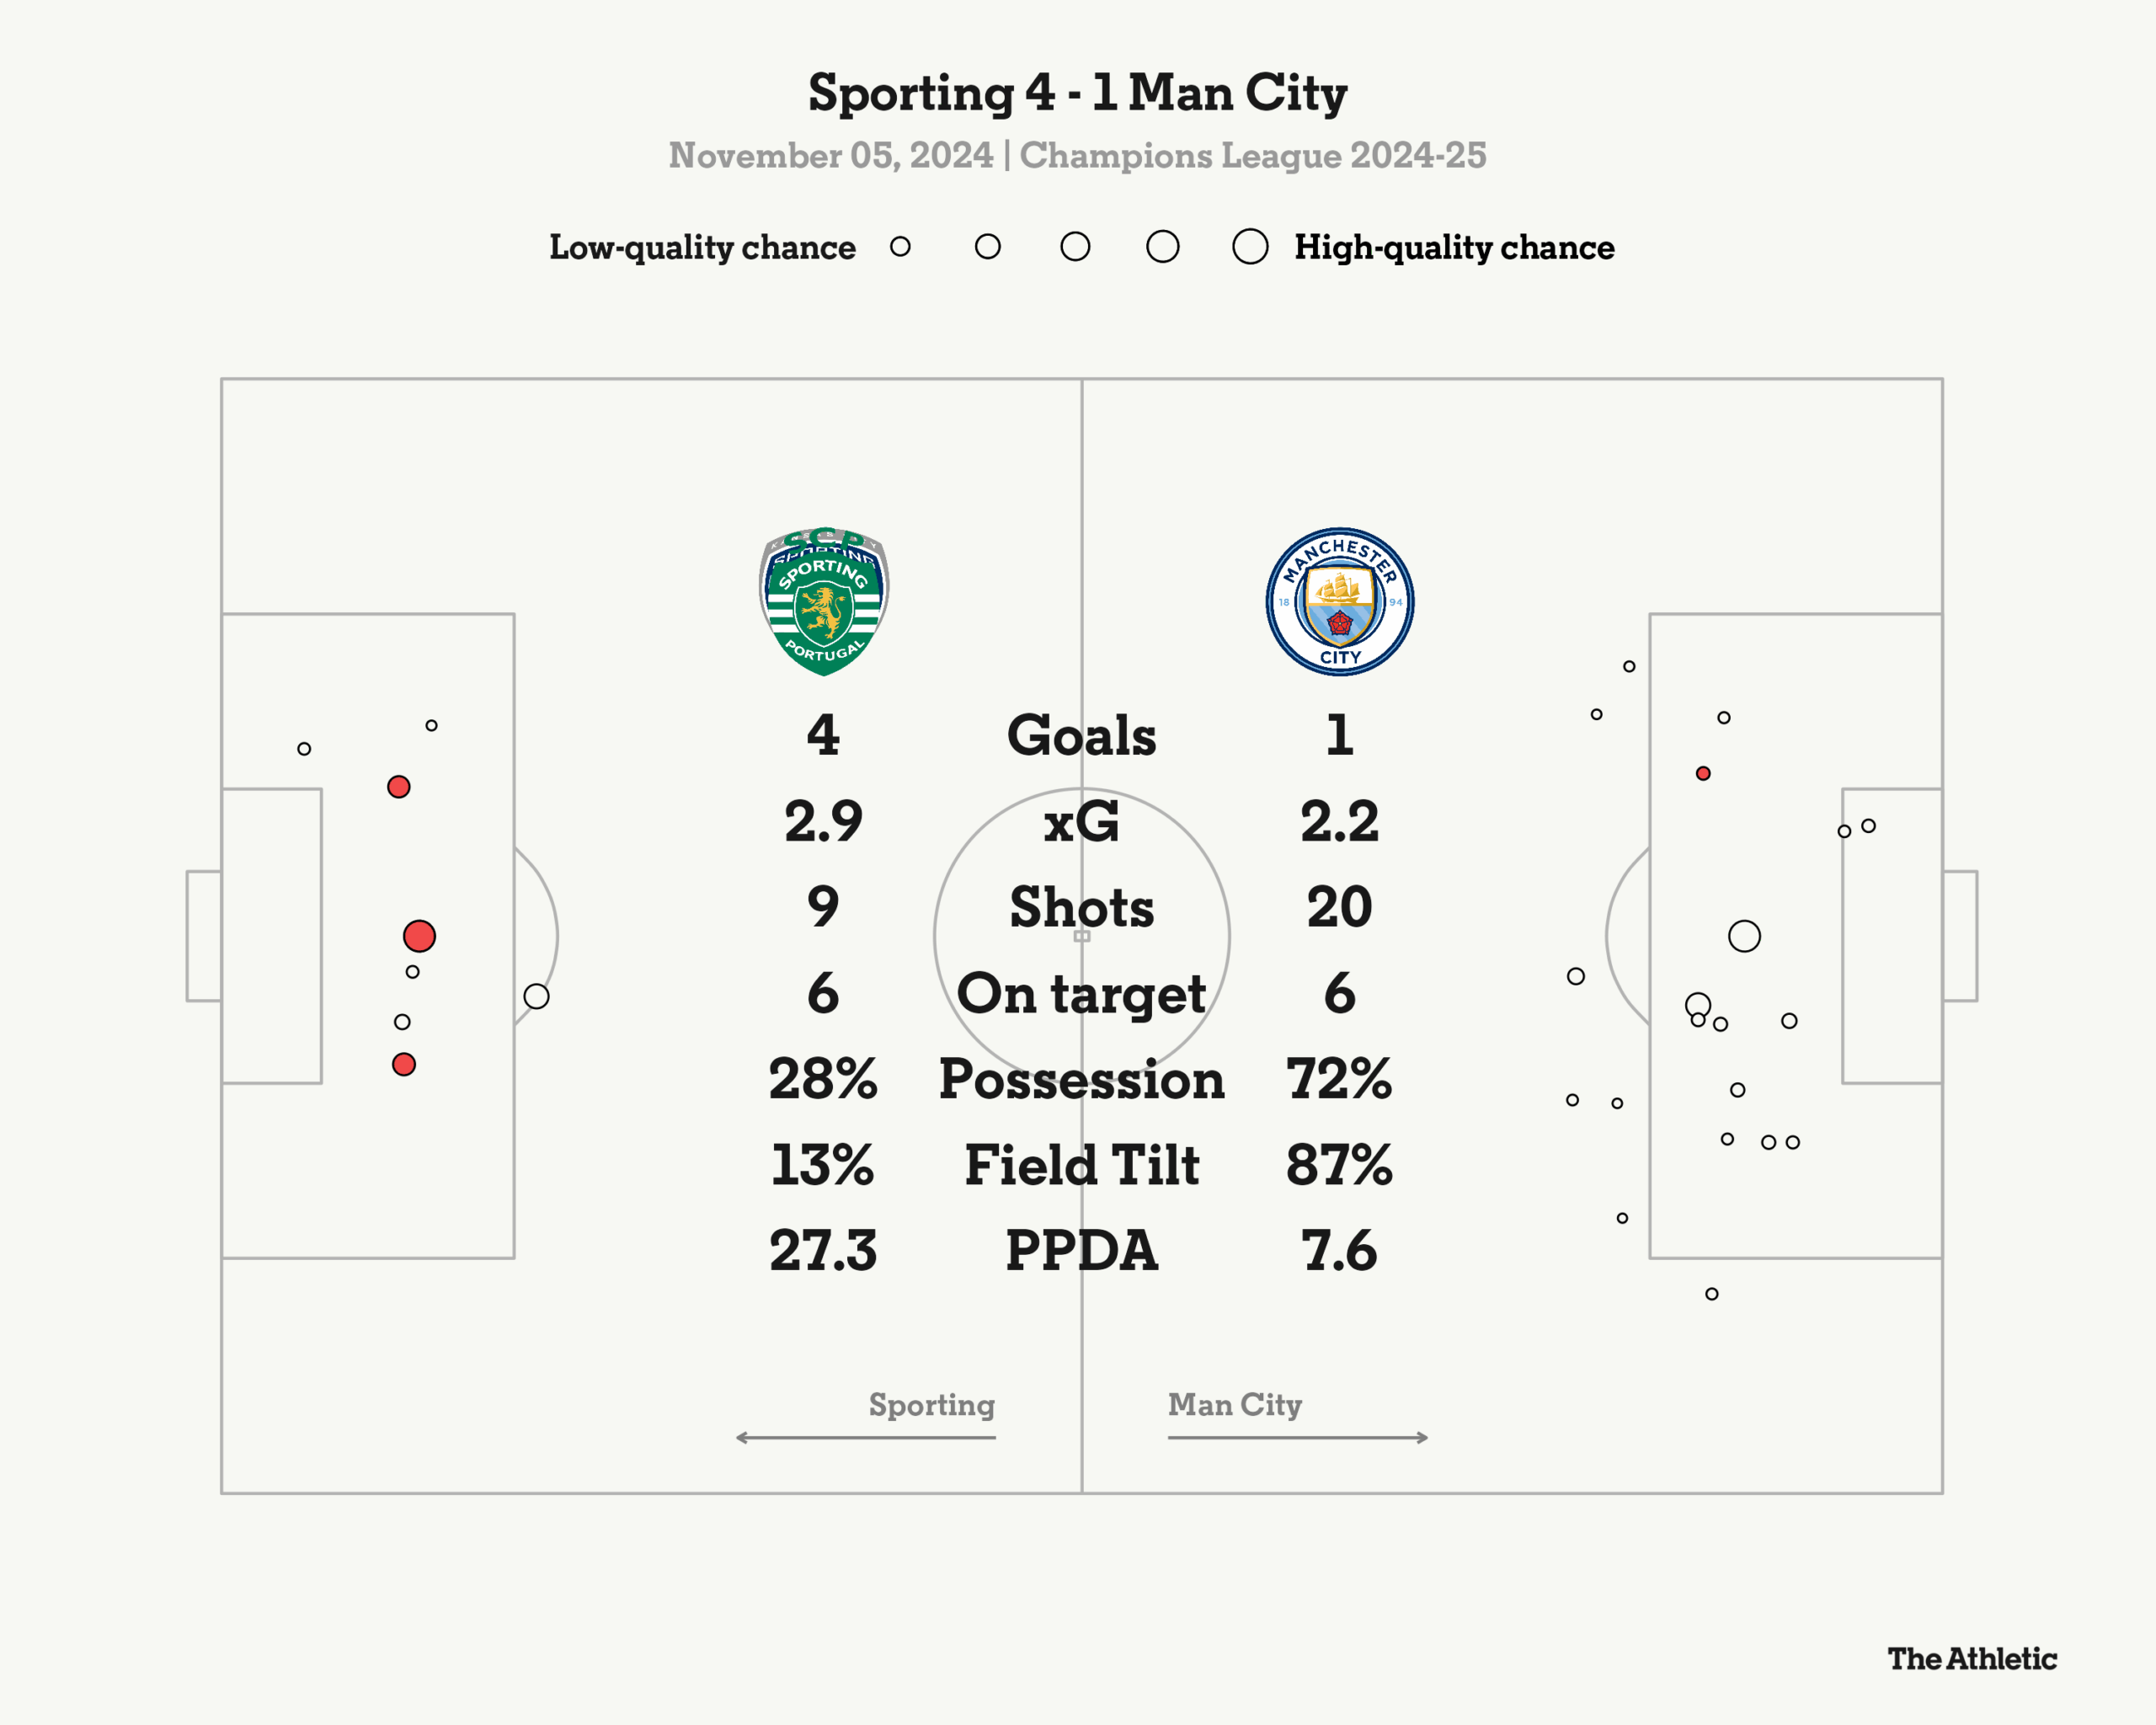Click the Sporting attacking direction arrow
The width and height of the screenshot is (2156, 1725).
(x=865, y=1438)
